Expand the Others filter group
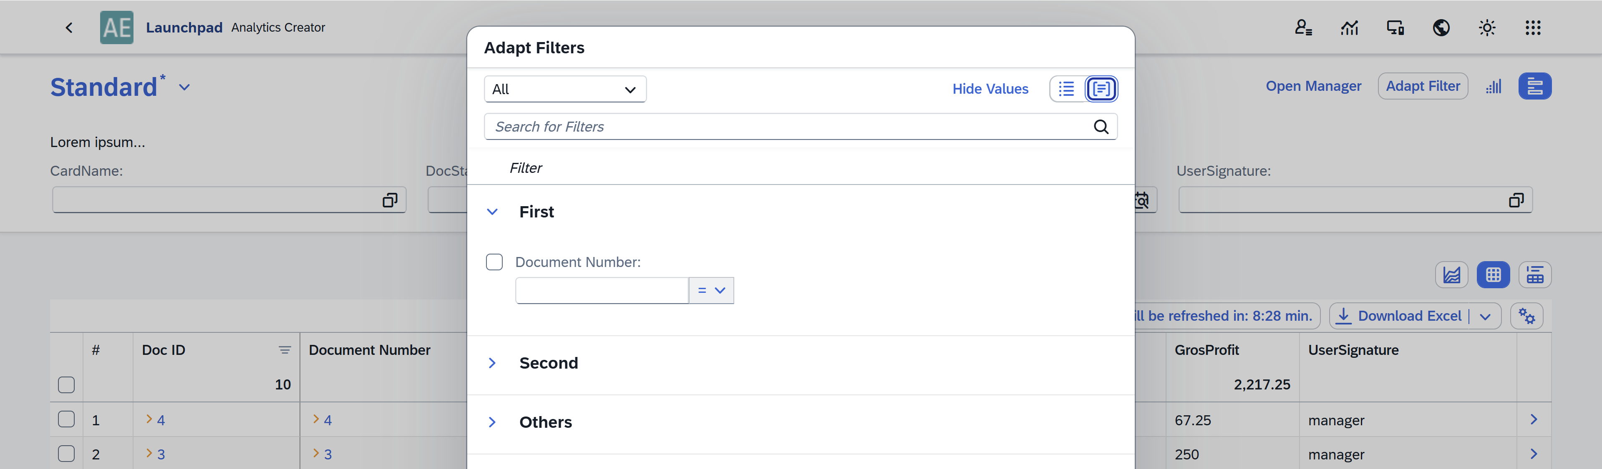1602x469 pixels. (x=492, y=422)
